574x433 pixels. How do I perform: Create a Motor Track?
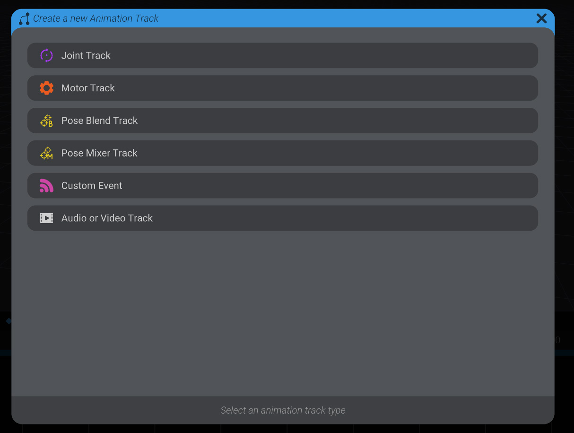283,88
